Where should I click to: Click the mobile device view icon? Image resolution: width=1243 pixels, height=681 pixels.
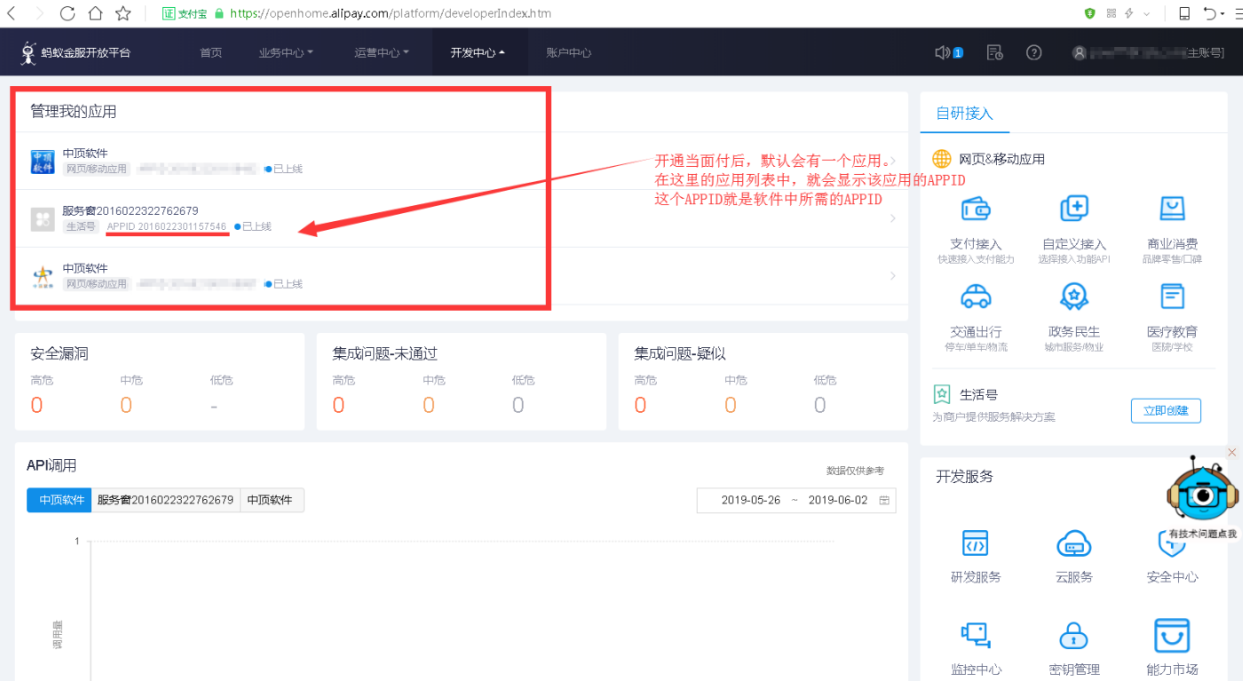click(x=1184, y=13)
